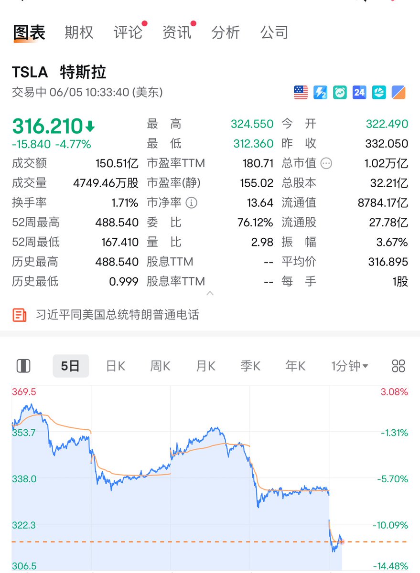
Task: Tap the chart percentage label -5.70%
Action: click(x=393, y=479)
